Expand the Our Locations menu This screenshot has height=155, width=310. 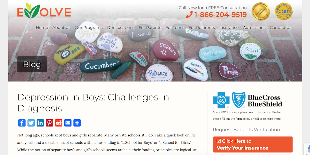tap(121, 28)
